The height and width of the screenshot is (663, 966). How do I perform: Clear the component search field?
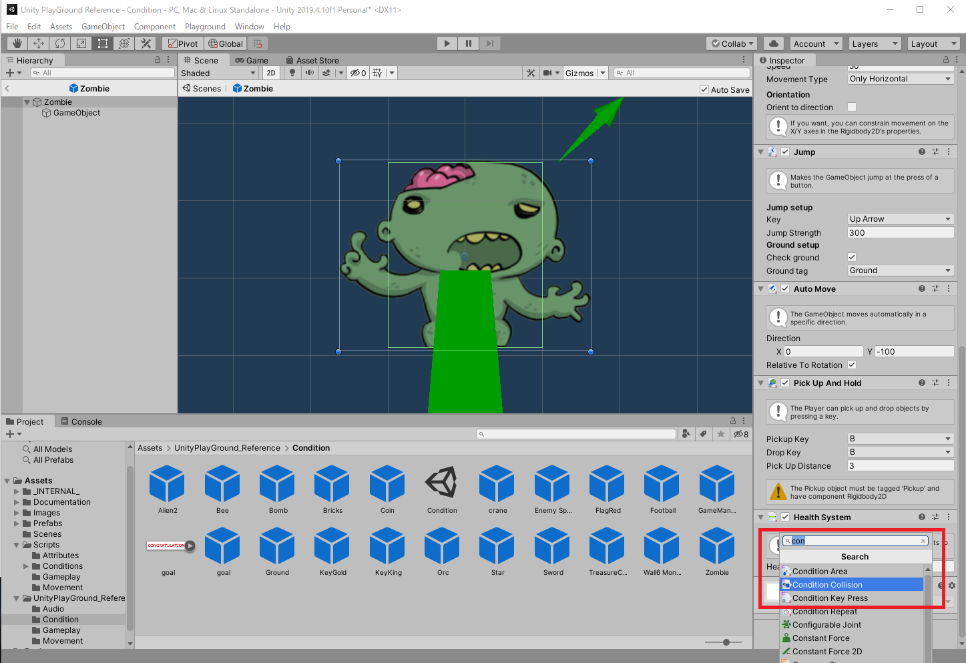pos(923,541)
